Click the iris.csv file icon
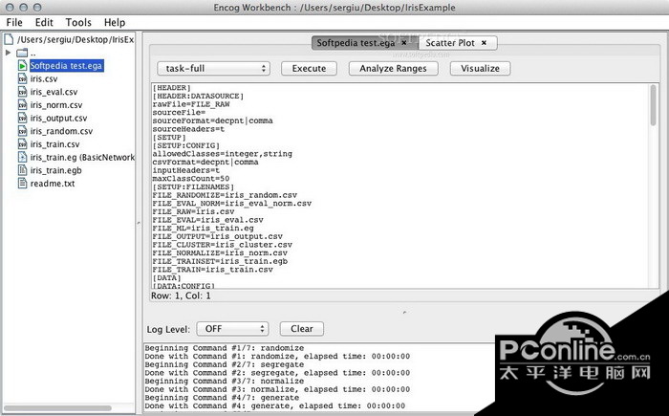The height and width of the screenshot is (416, 669). [x=23, y=78]
